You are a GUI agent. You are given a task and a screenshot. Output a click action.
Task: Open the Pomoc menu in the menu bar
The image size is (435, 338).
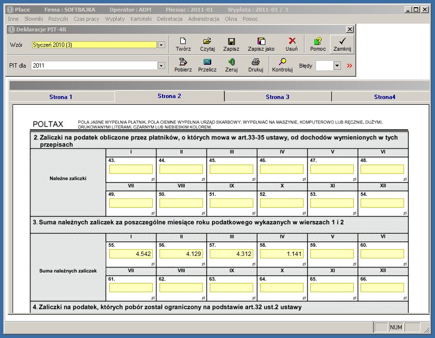click(x=250, y=19)
